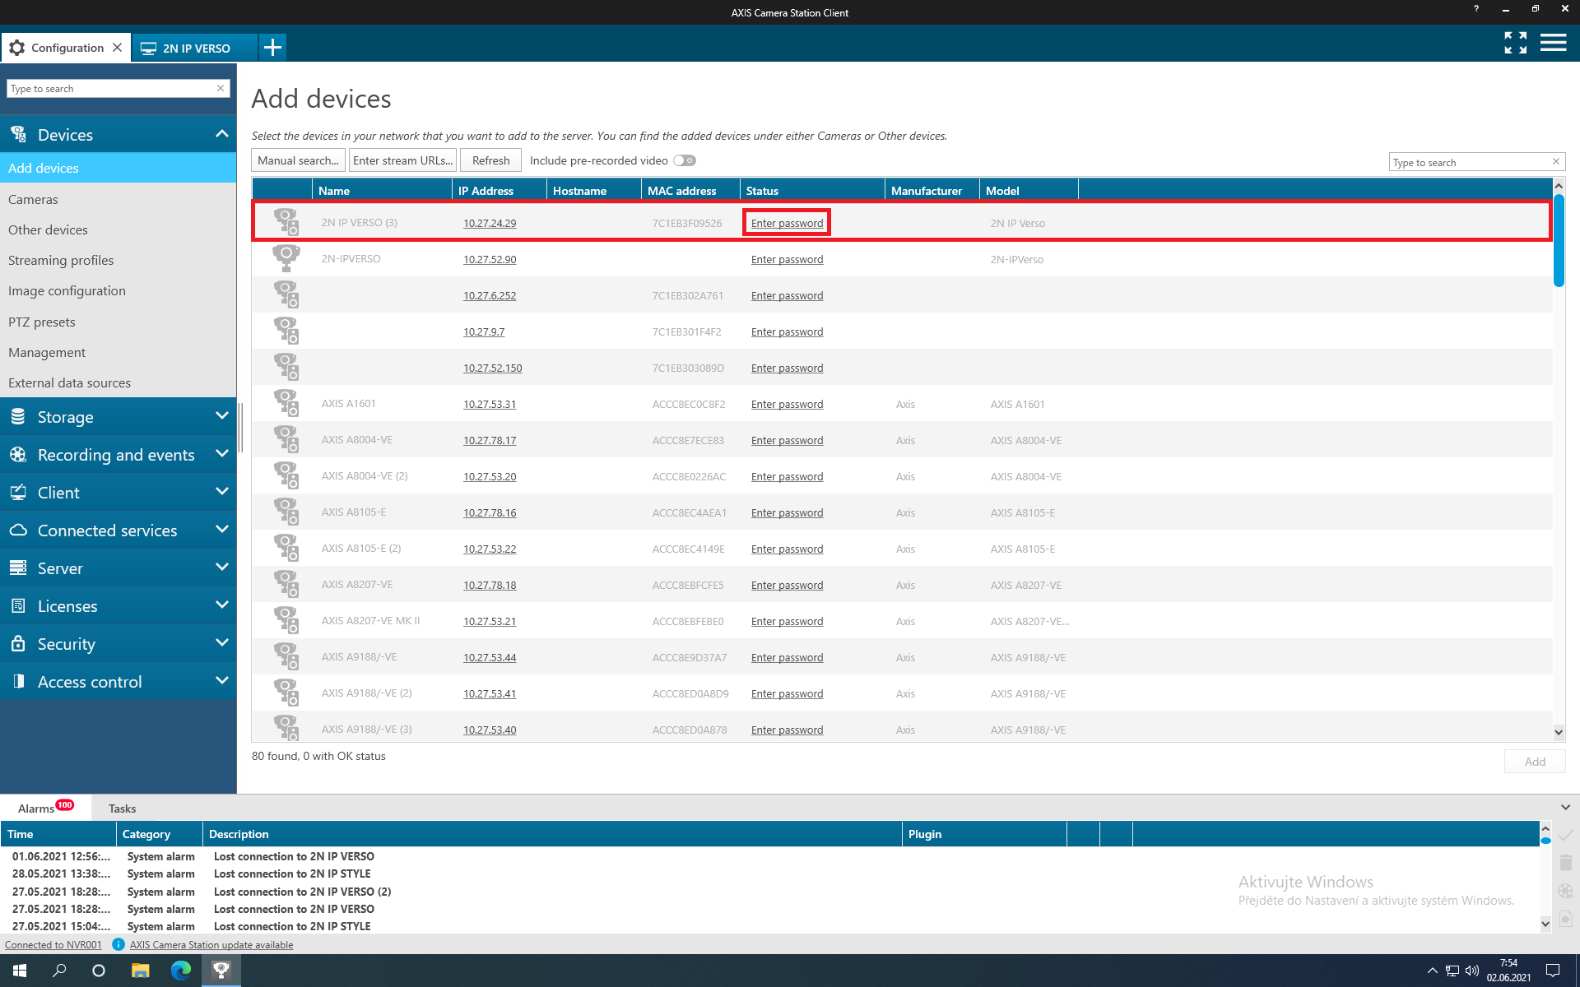1580x987 pixels.
Task: Click device list scroll down arrow
Action: [x=1559, y=732]
